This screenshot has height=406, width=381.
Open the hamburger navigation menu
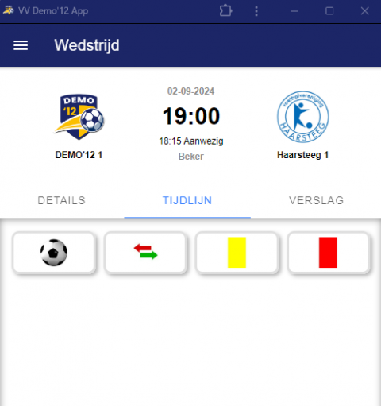21,45
